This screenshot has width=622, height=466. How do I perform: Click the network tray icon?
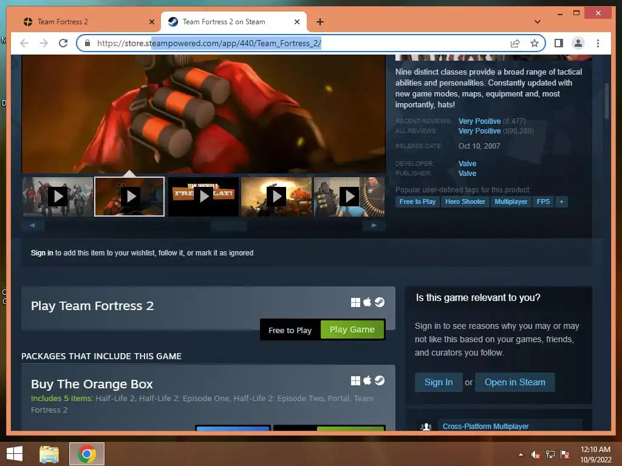point(550,454)
